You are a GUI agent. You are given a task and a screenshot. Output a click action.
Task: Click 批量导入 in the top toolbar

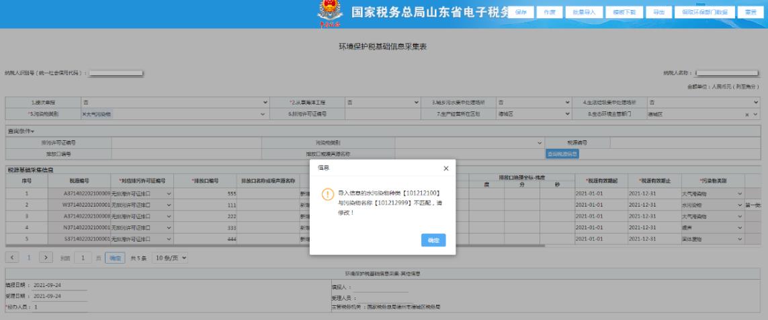[584, 13]
